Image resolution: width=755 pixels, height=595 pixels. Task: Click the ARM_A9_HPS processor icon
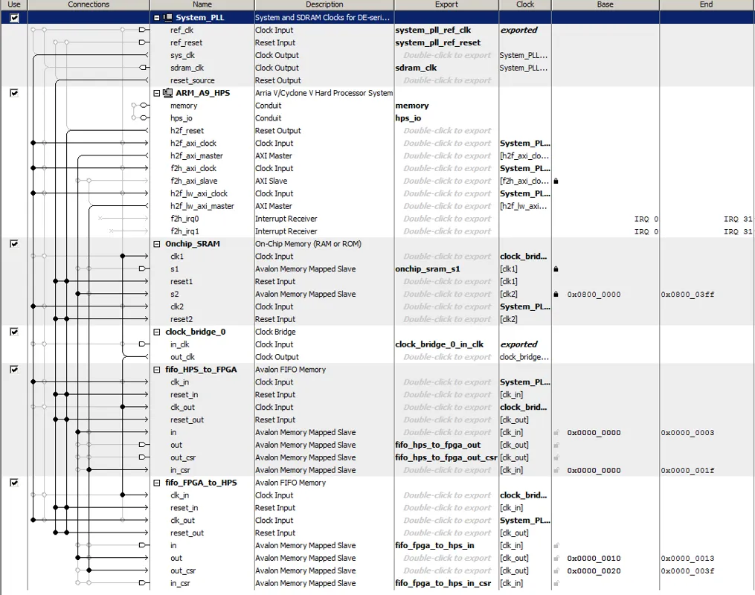[x=168, y=93]
